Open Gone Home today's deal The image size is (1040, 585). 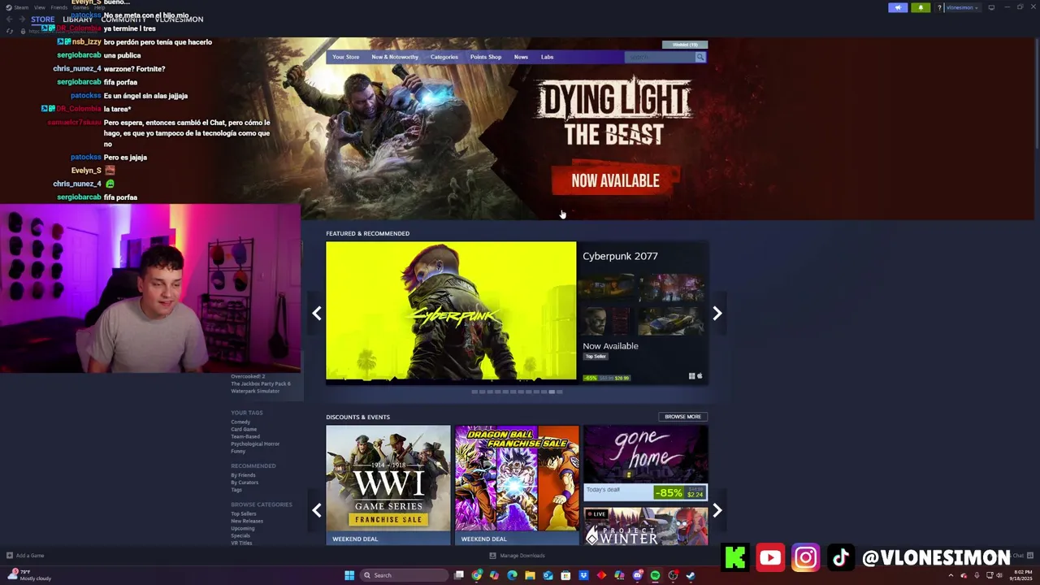tap(645, 462)
